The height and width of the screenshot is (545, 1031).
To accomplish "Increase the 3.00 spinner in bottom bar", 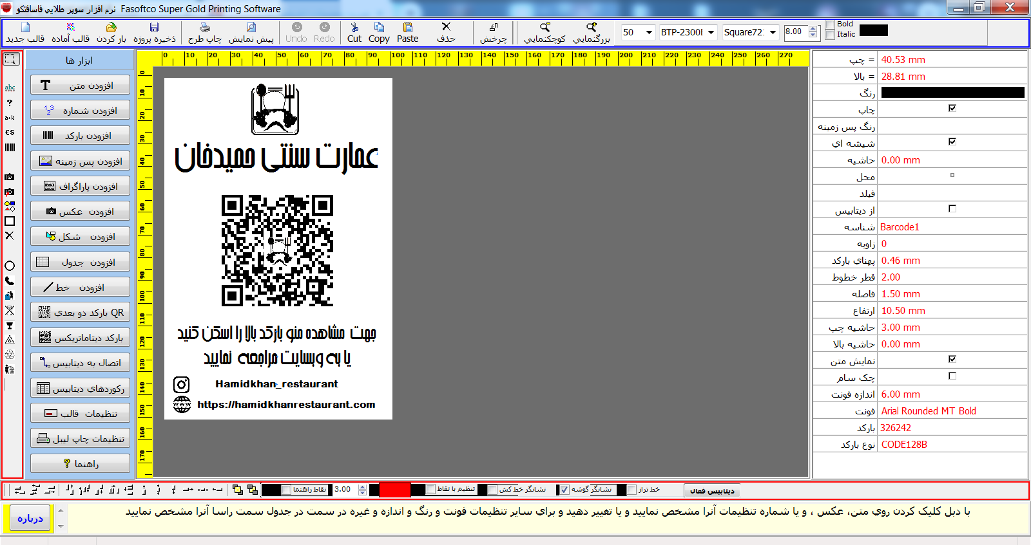I will tap(363, 487).
